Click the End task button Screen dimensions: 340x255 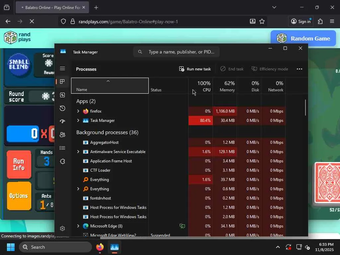(x=232, y=69)
